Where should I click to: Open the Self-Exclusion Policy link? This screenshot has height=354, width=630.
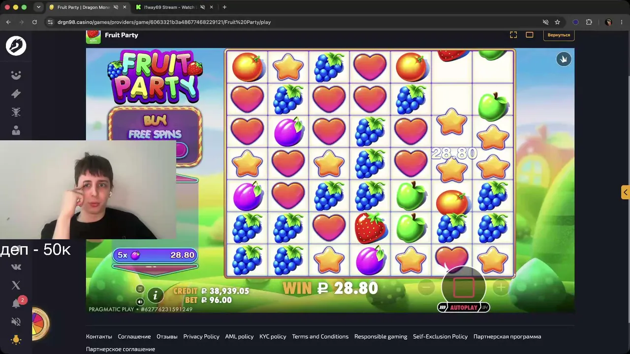(440, 337)
